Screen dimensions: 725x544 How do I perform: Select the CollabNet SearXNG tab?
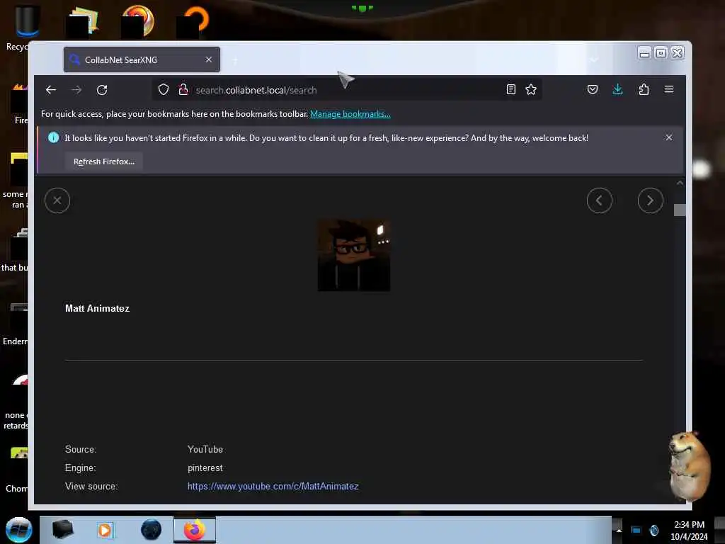point(142,59)
